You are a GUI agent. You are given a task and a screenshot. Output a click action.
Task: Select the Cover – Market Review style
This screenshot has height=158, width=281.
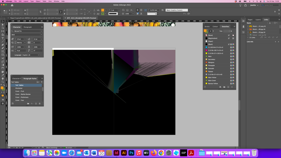(23, 94)
